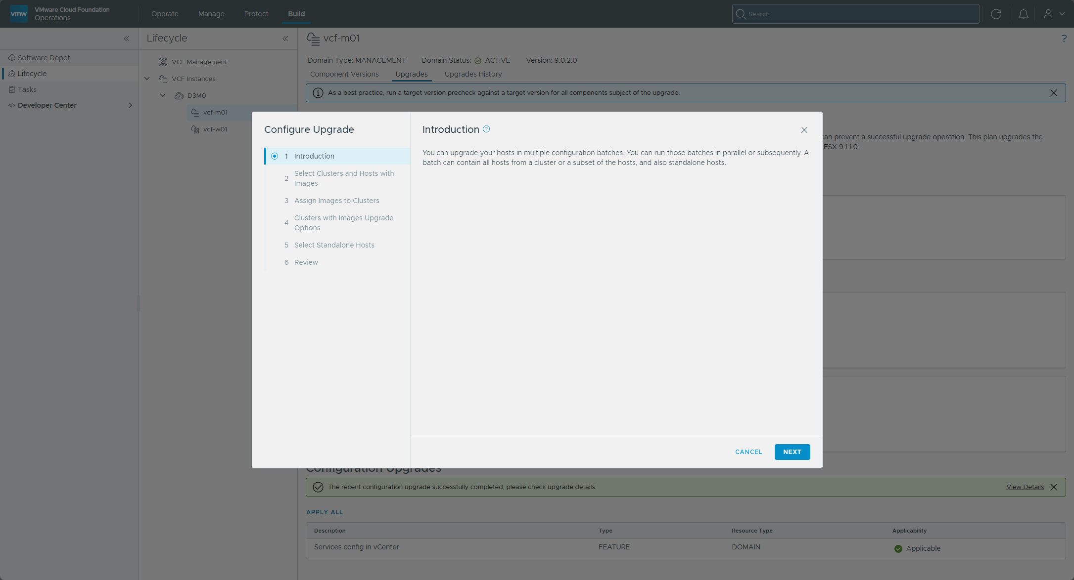Click the refresh icon in top bar
Image resolution: width=1074 pixels, height=580 pixels.
tap(996, 14)
